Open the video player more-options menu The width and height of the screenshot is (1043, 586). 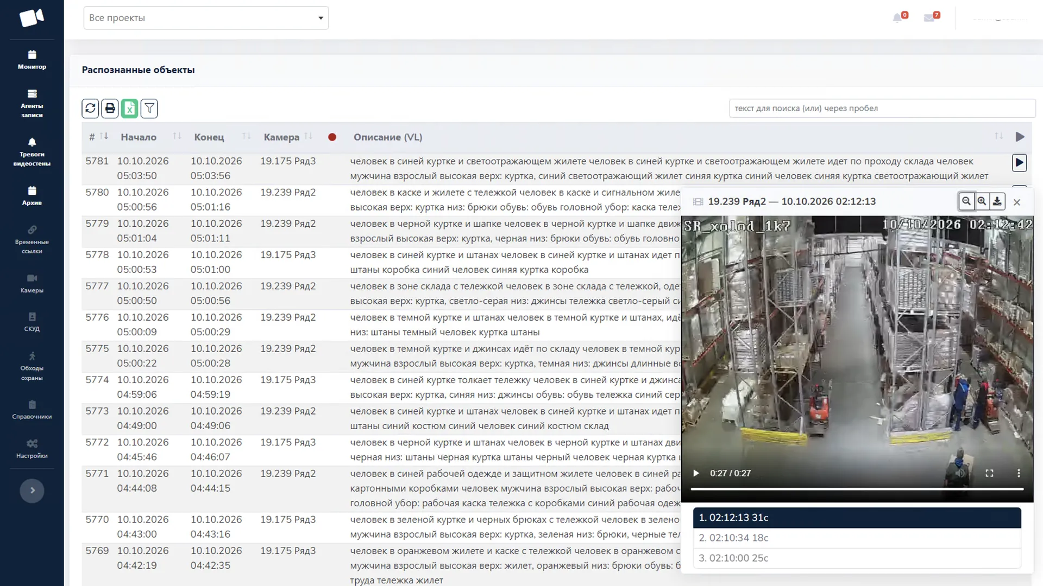pyautogui.click(x=1019, y=473)
